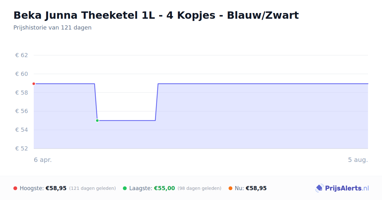Click the PrijsAlerts price tag logo icon
The width and height of the screenshot is (382, 200).
click(319, 188)
